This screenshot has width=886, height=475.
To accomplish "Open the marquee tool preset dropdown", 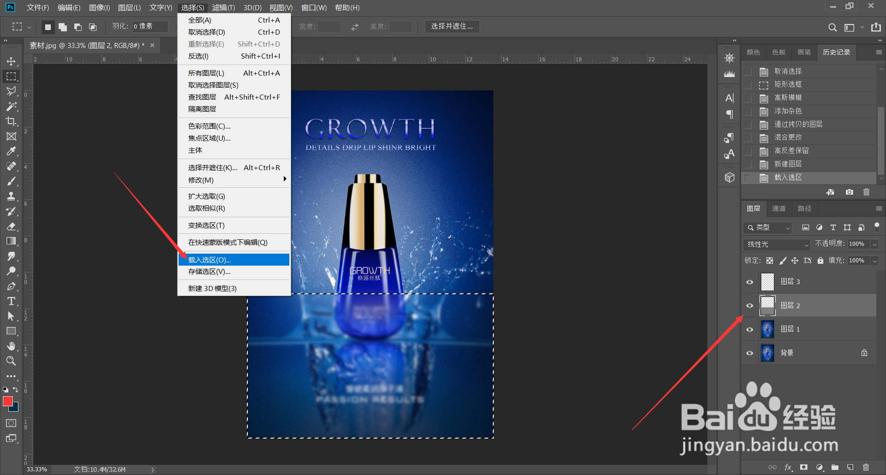I will [29, 27].
